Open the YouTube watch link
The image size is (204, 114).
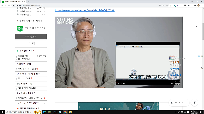tap(85, 10)
